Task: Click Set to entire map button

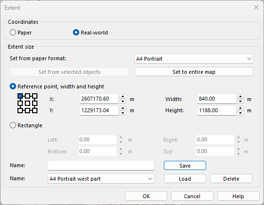Action: coord(194,72)
